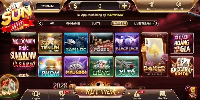Switch to the SLOTS tab
This screenshot has width=200, height=100.
pos(96,23)
